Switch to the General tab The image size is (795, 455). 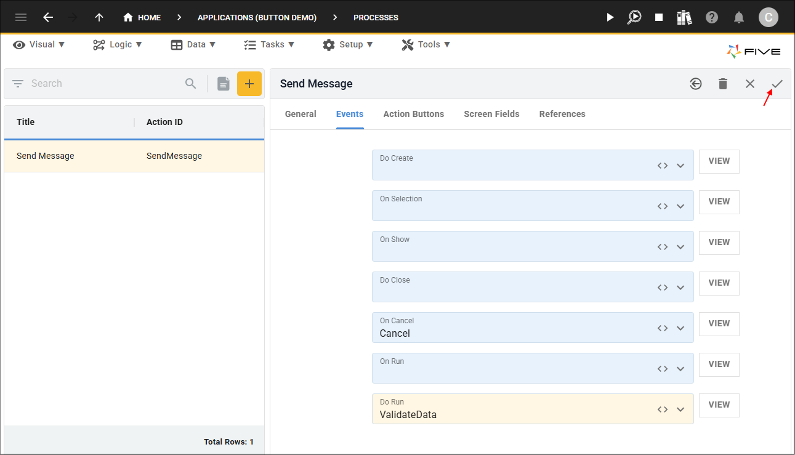click(301, 115)
